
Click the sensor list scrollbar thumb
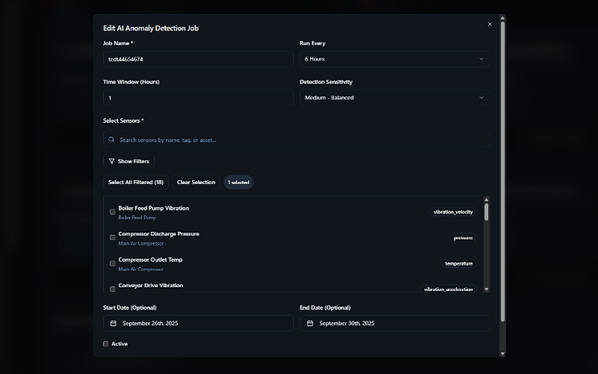(486, 212)
